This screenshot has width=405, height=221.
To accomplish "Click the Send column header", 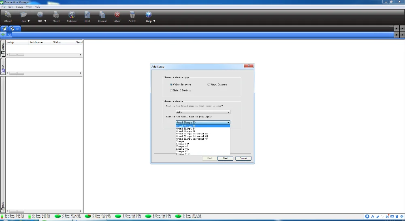I will (79, 42).
